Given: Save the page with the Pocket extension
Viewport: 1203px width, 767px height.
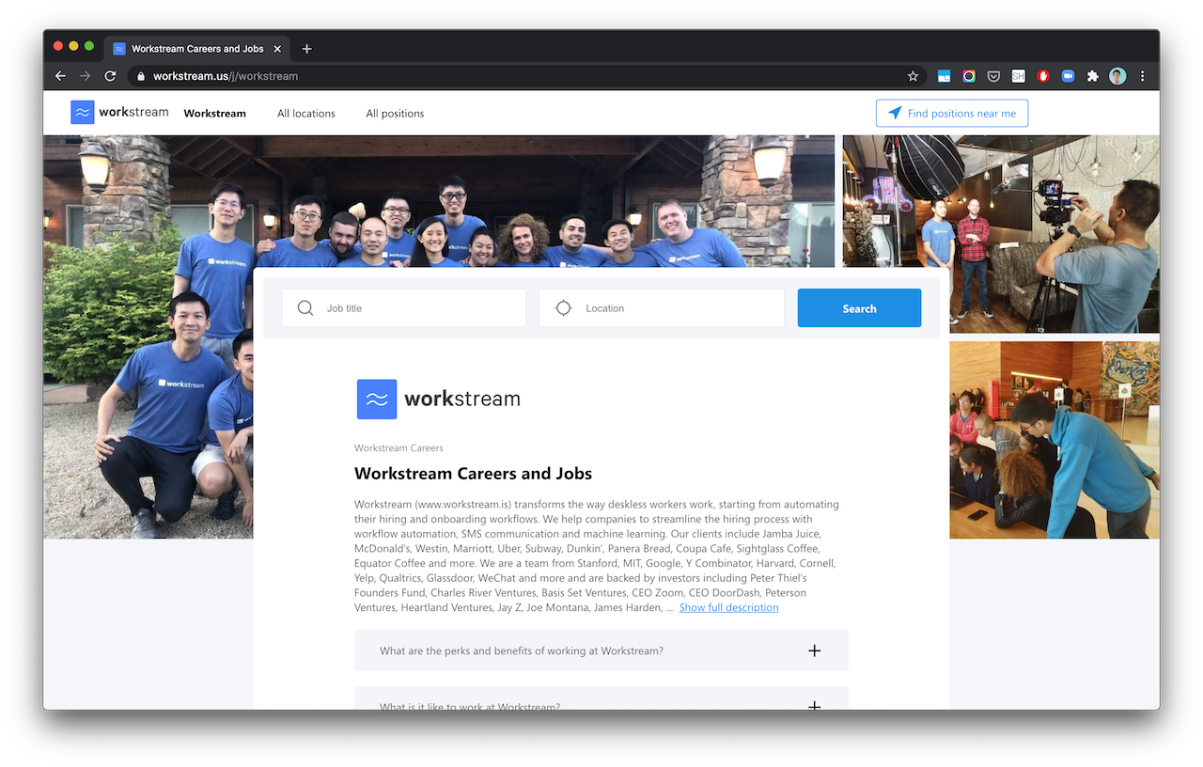Looking at the screenshot, I should click(993, 76).
